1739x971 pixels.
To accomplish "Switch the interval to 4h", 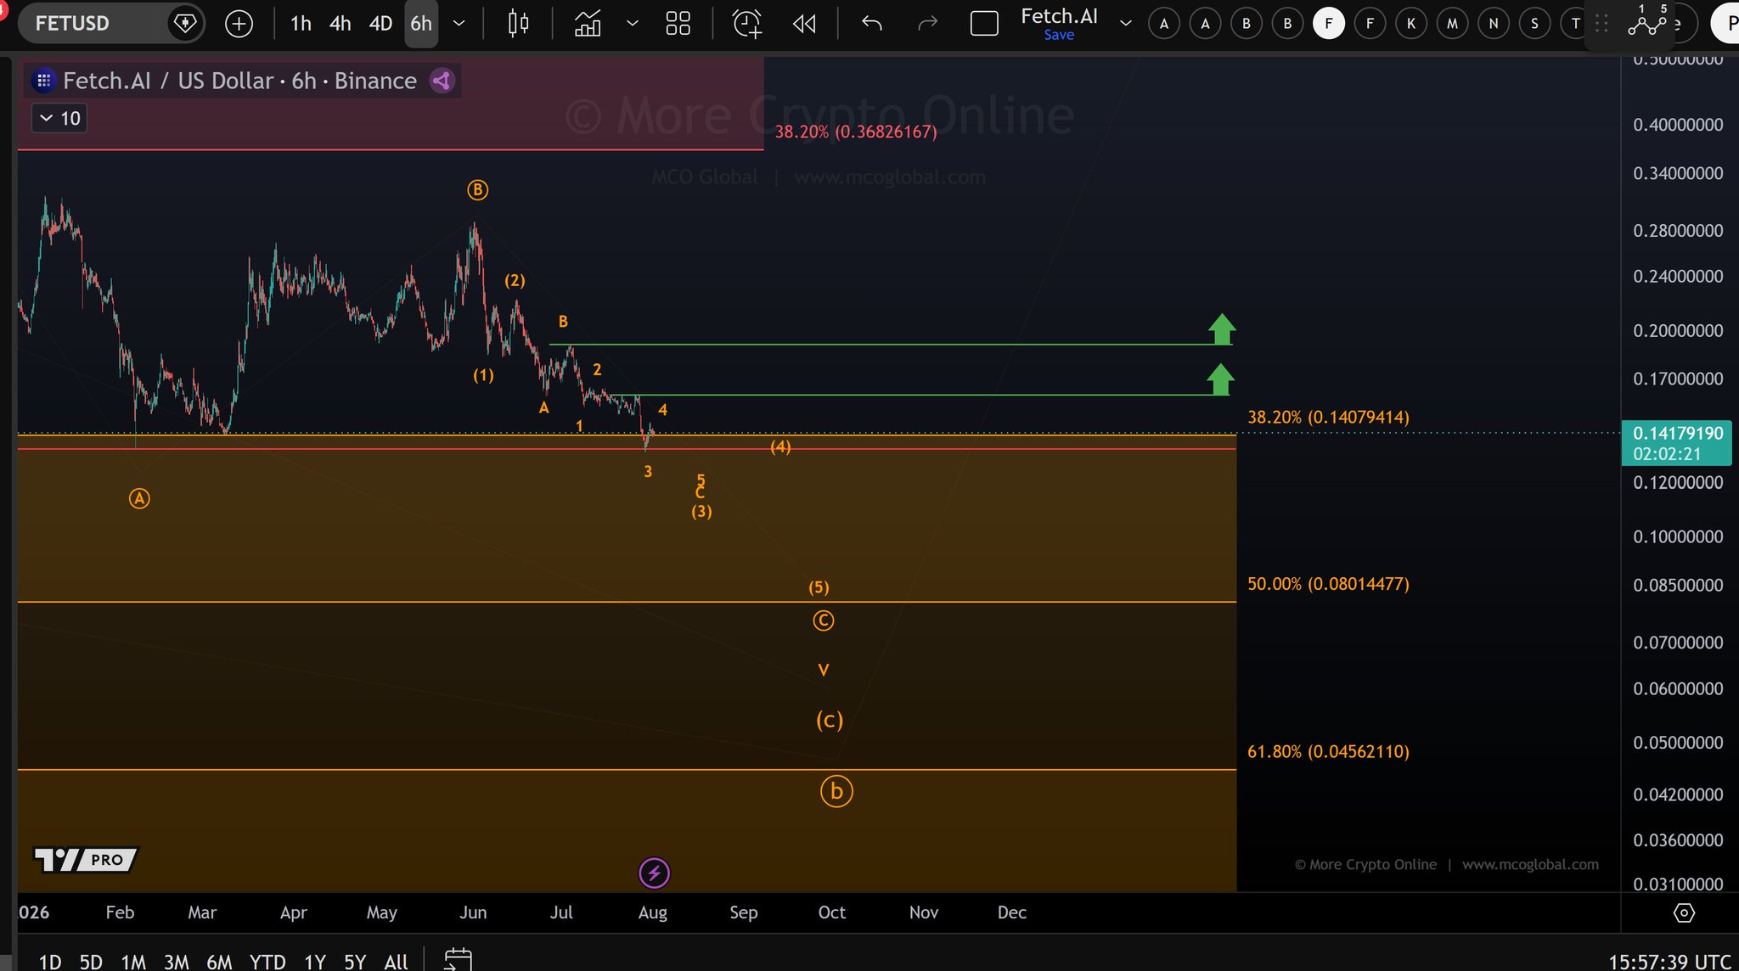I will click(340, 23).
